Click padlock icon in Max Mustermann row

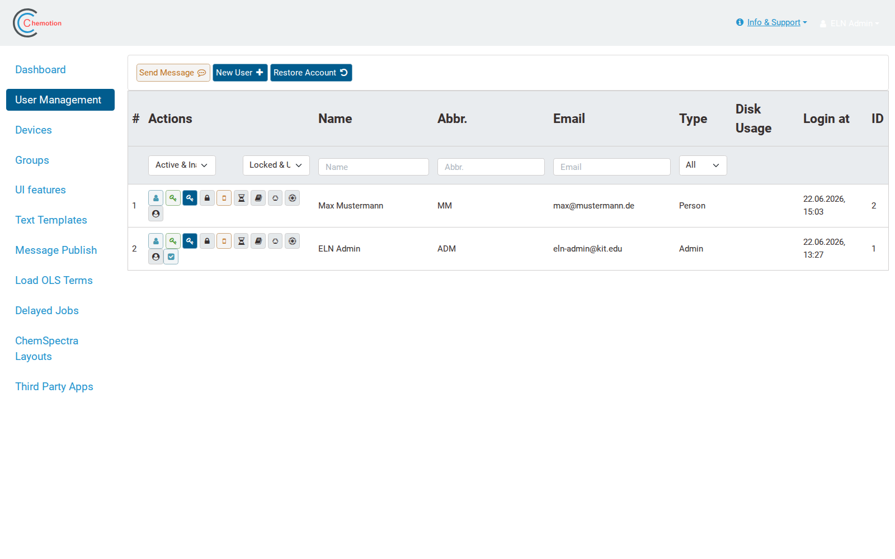point(207,198)
